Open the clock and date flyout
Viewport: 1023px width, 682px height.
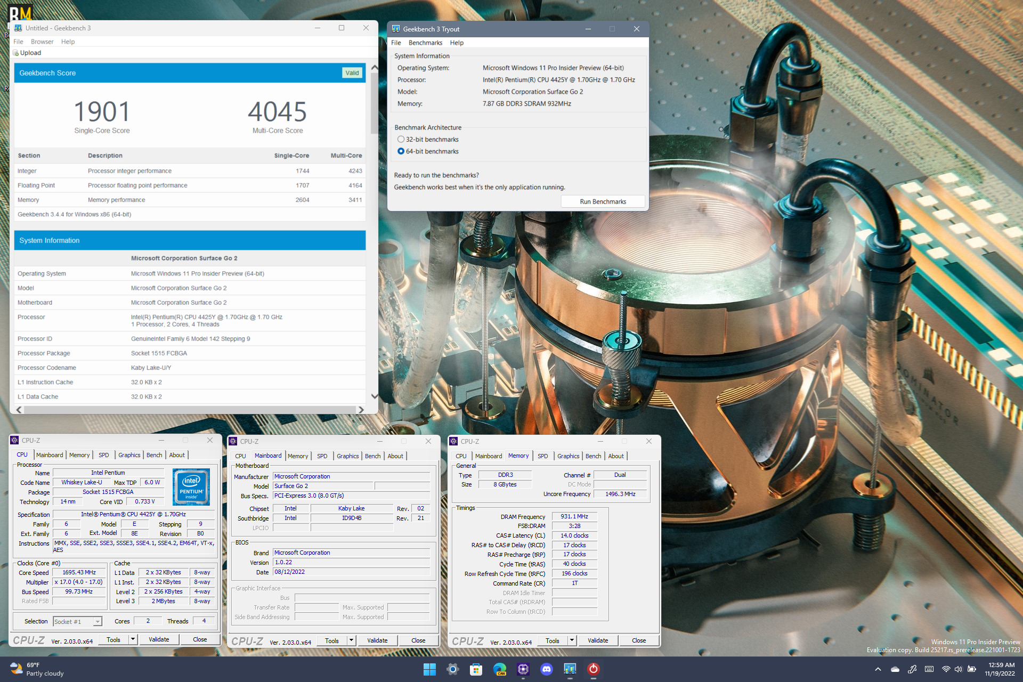click(x=1000, y=669)
